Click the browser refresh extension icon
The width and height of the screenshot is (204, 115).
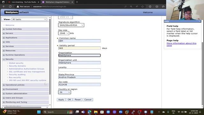pyautogui.click(x=150, y=6)
